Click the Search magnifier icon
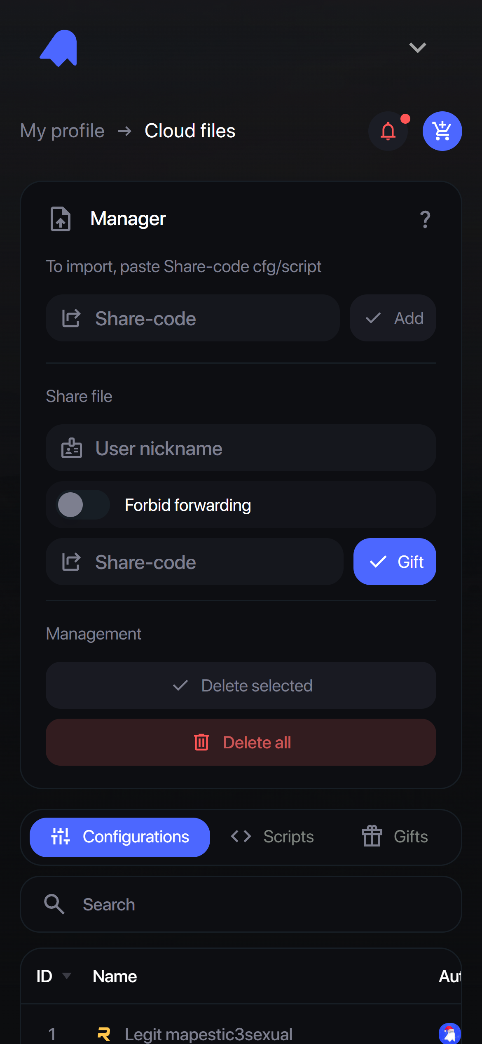 pos(54,904)
